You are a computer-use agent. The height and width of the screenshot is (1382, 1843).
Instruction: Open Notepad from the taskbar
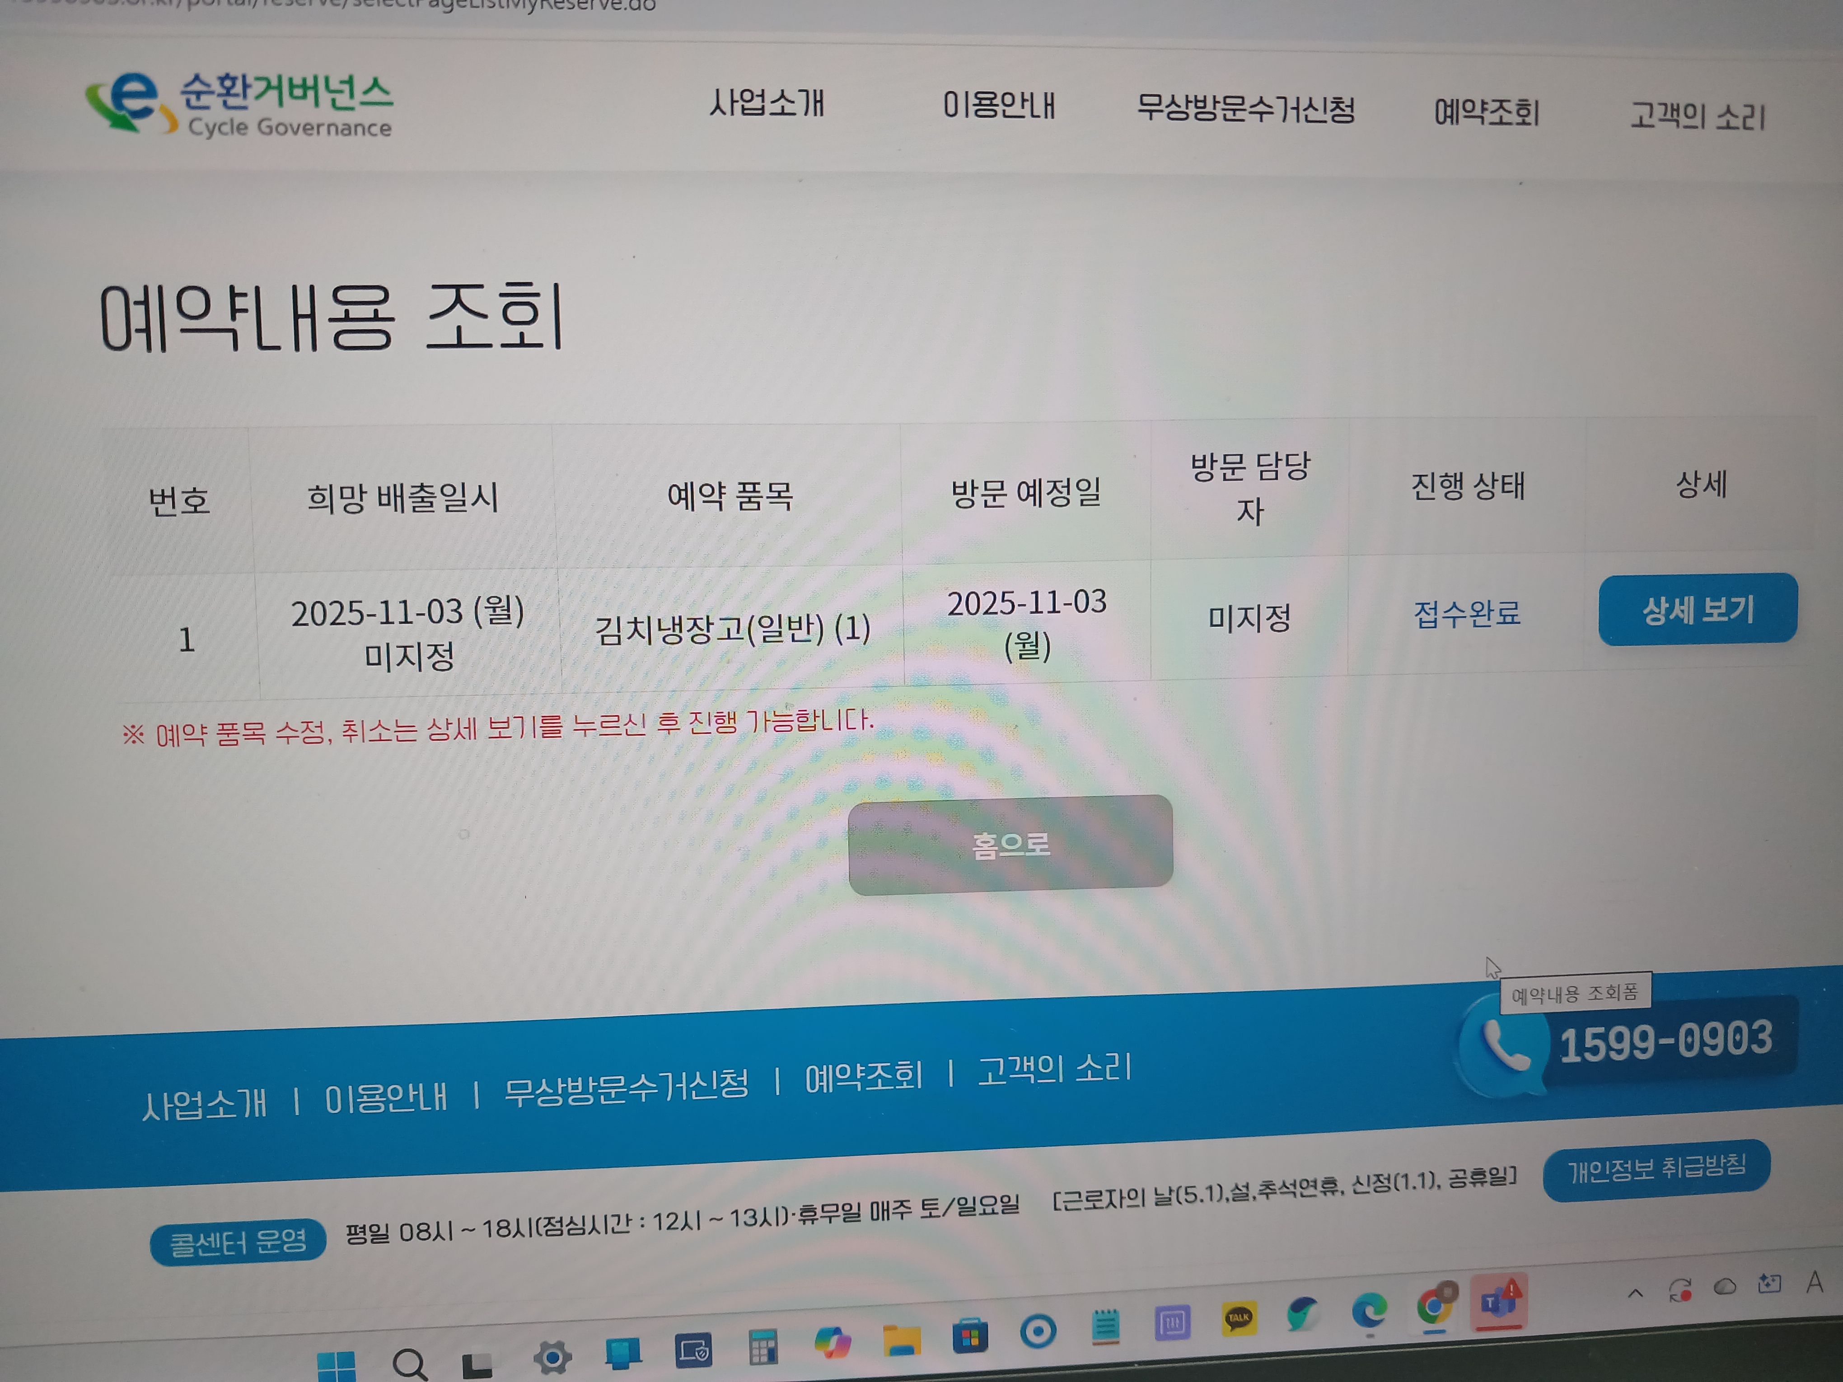pos(1105,1326)
